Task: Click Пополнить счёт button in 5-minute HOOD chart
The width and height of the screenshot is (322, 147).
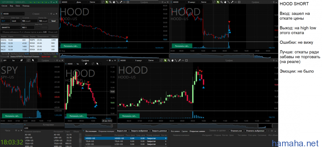Action: (x=129, y=116)
